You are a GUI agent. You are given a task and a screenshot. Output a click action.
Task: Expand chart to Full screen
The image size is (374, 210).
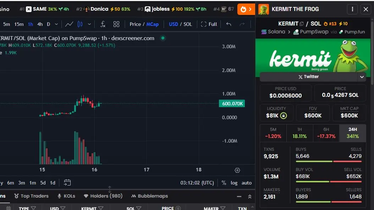coord(209,24)
